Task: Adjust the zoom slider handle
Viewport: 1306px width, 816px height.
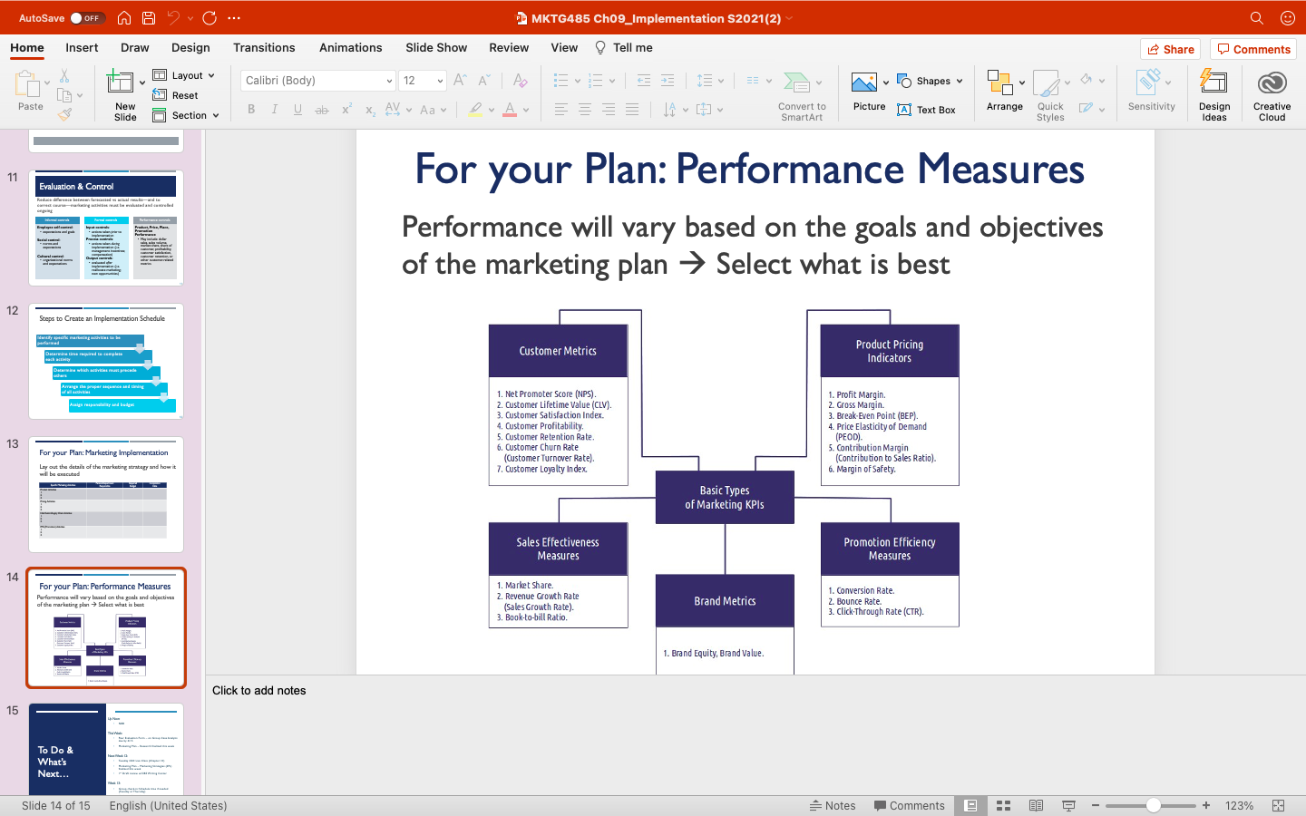Action: 1153,805
